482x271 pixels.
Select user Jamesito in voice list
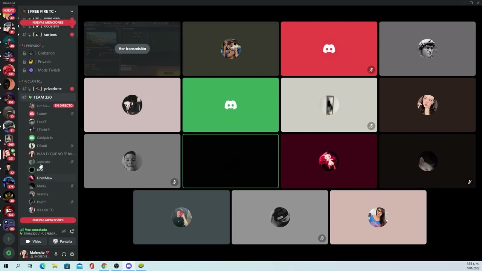tap(52, 162)
